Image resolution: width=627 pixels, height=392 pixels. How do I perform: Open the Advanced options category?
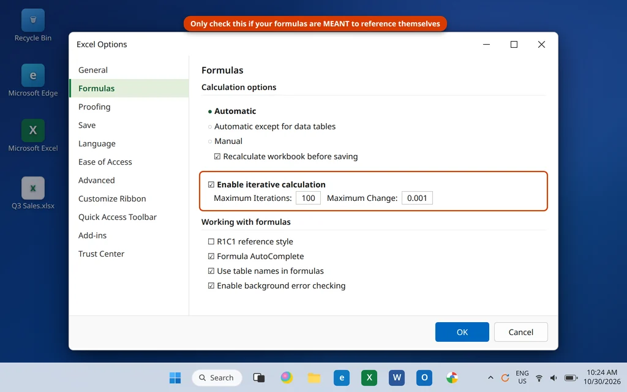click(x=129, y=181)
